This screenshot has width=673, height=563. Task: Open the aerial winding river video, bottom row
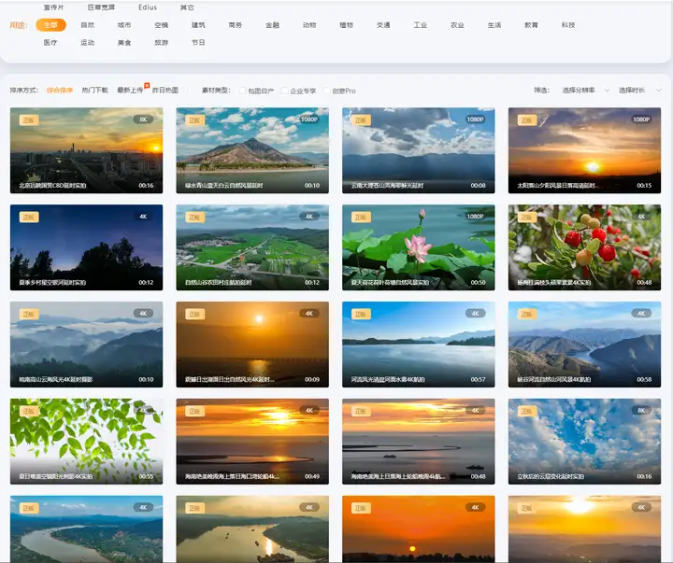pyautogui.click(x=86, y=529)
